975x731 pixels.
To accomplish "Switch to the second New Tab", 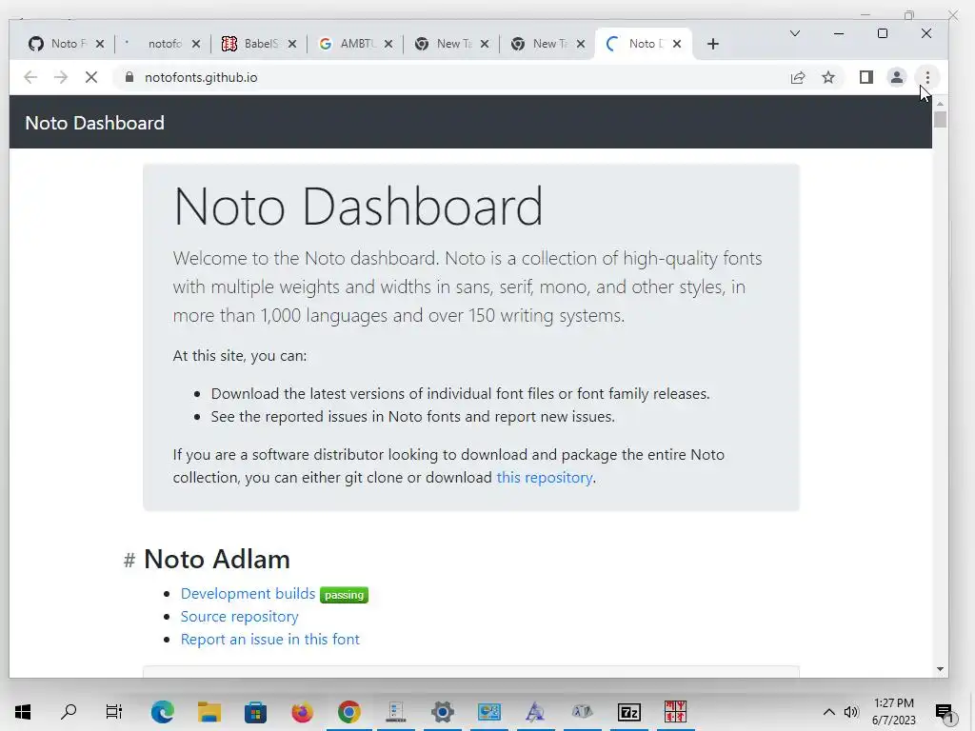I will (x=541, y=44).
